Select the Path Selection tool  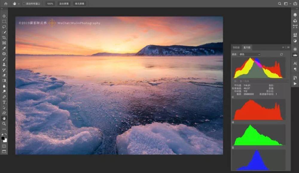click(x=4, y=108)
